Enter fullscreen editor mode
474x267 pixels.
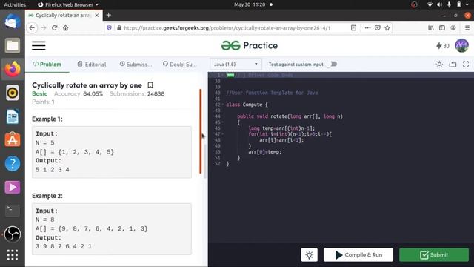466,65
